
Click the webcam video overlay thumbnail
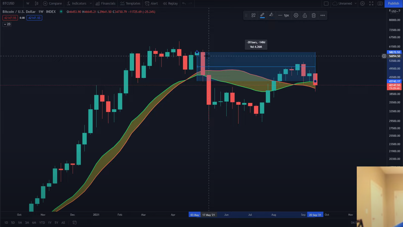click(380, 197)
